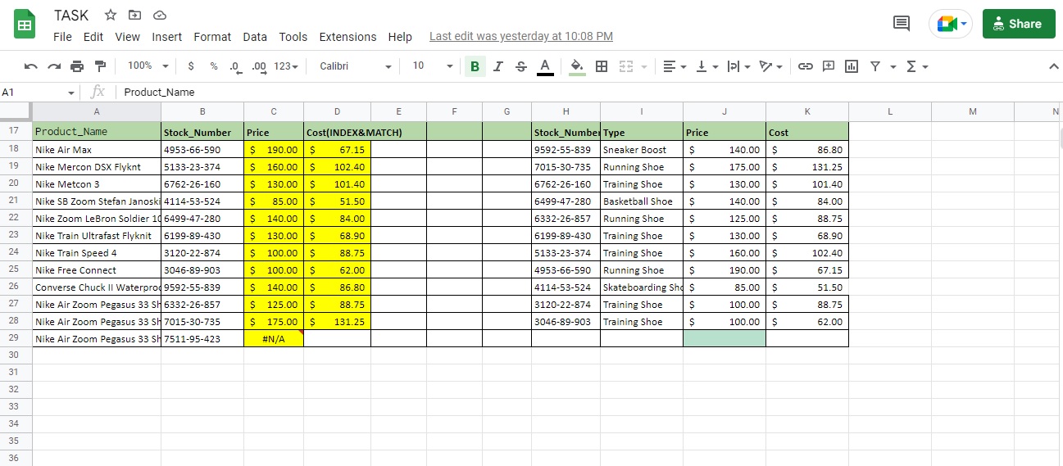Image resolution: width=1063 pixels, height=466 pixels.
Task: Select the row 29 header
Action: [15, 338]
